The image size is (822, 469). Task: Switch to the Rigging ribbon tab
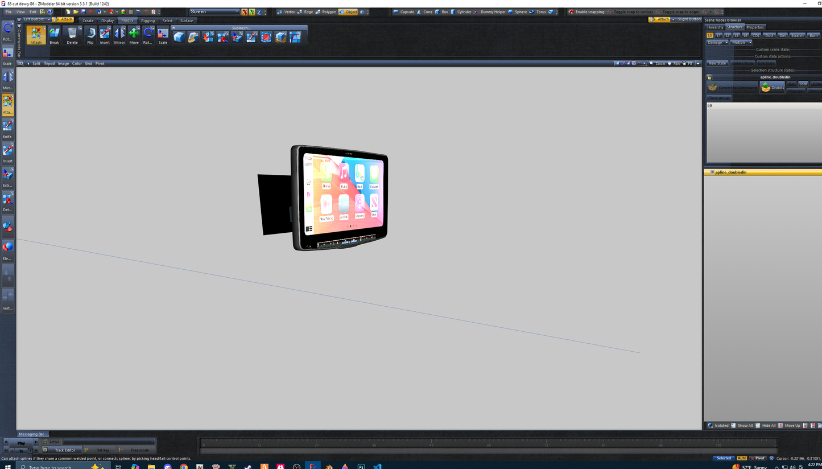(147, 20)
